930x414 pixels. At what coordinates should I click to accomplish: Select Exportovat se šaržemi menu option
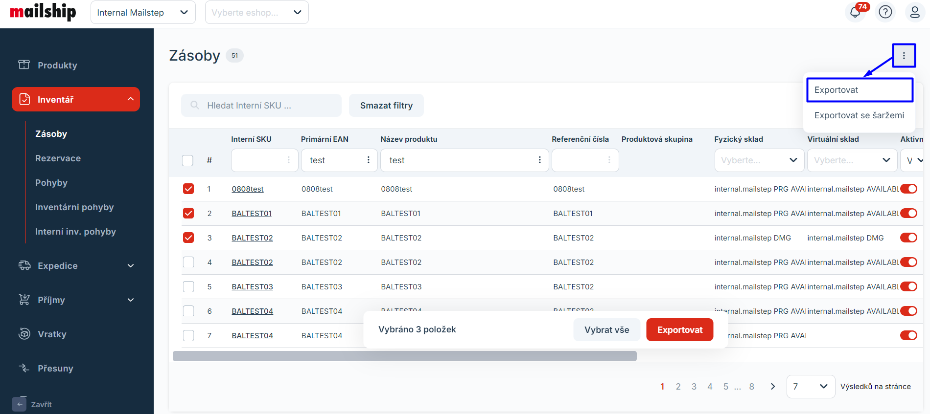click(859, 115)
